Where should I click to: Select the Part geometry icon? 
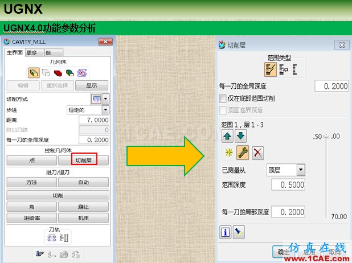[34, 73]
